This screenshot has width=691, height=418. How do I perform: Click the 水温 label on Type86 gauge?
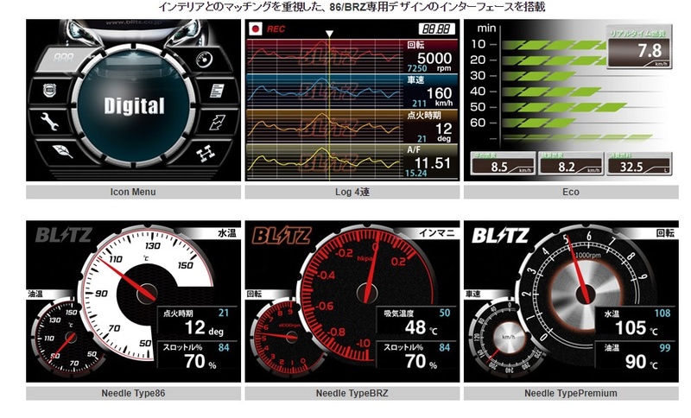click(227, 233)
